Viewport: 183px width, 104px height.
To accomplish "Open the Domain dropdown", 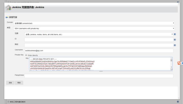I will (x=94, y=23).
